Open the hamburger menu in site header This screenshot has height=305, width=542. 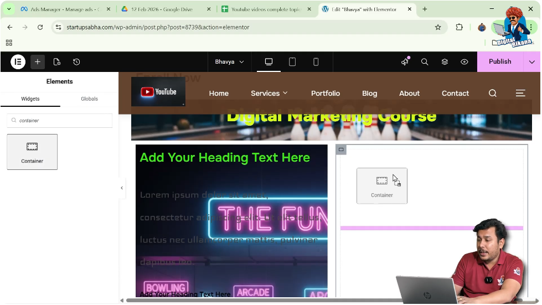click(x=520, y=93)
